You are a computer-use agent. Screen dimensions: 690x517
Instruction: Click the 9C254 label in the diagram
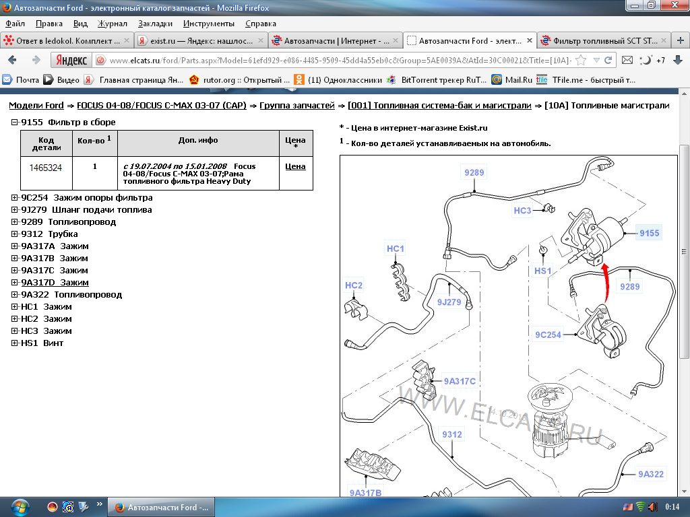[x=548, y=335]
